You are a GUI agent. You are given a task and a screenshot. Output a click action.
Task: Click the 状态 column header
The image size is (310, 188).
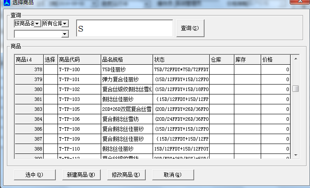pyautogui.click(x=181, y=60)
